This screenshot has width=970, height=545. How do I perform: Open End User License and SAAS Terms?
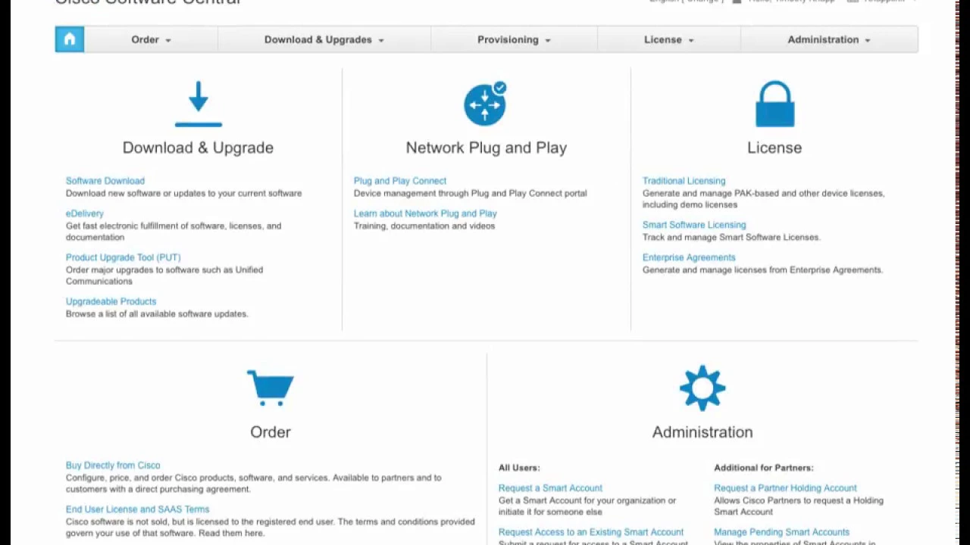tap(137, 509)
